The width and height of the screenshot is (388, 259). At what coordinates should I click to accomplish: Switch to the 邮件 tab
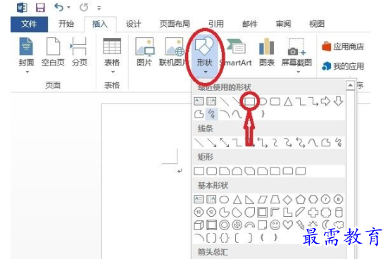(x=250, y=24)
